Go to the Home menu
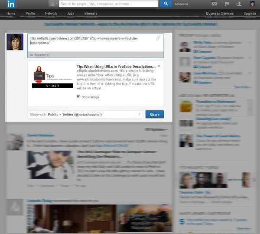The height and width of the screenshot is (234, 260). 11,13
